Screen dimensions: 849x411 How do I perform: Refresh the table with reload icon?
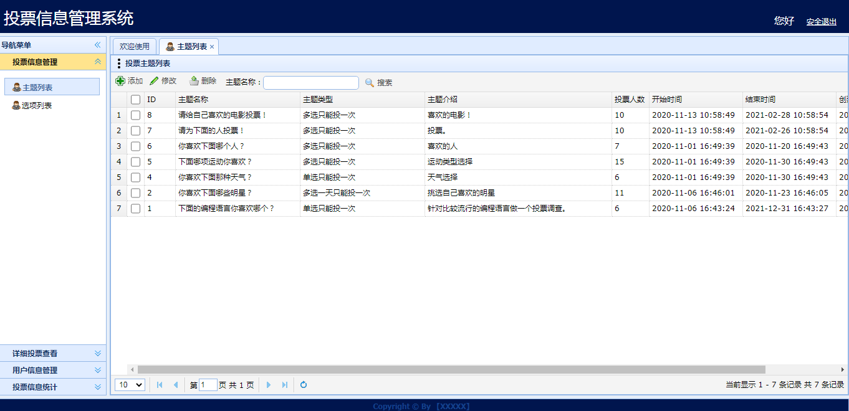(x=304, y=385)
